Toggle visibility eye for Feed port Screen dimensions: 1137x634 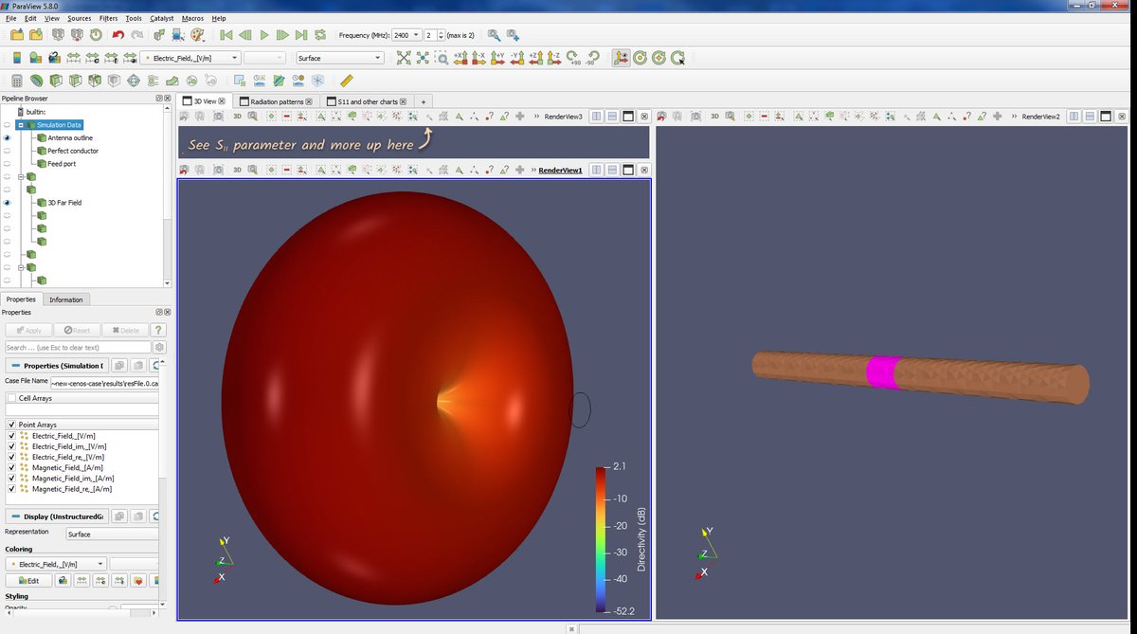click(7, 163)
